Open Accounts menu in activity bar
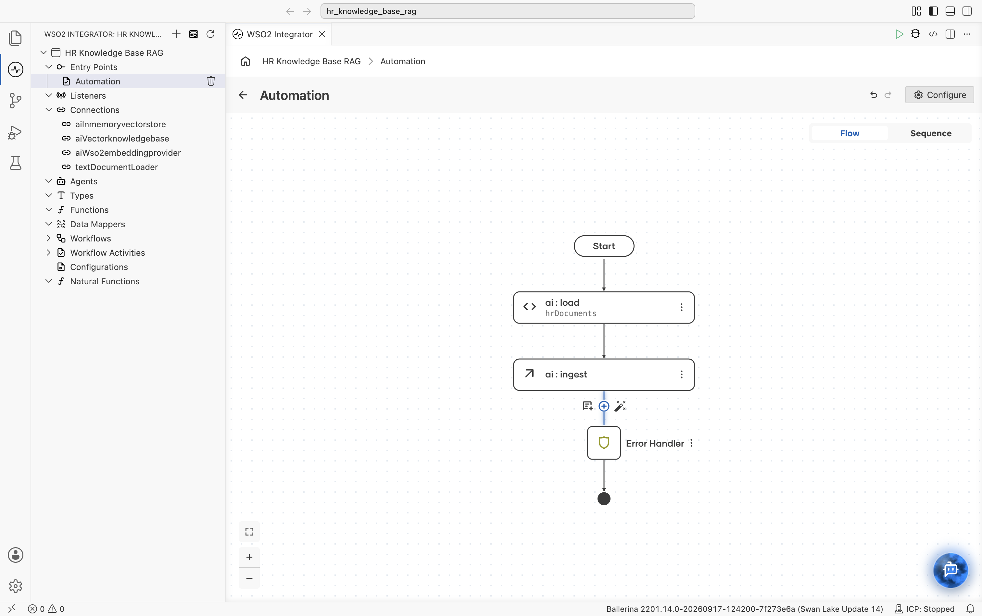The image size is (982, 616). pos(16,555)
